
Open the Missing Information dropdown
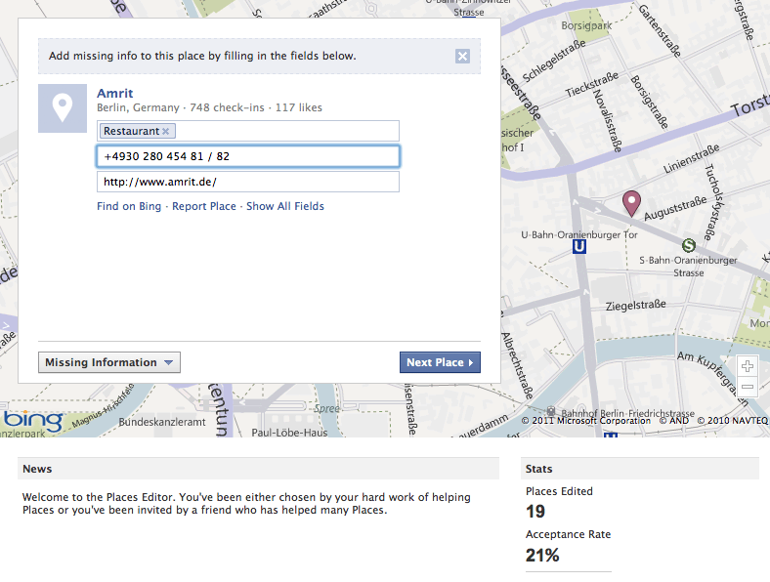[109, 362]
